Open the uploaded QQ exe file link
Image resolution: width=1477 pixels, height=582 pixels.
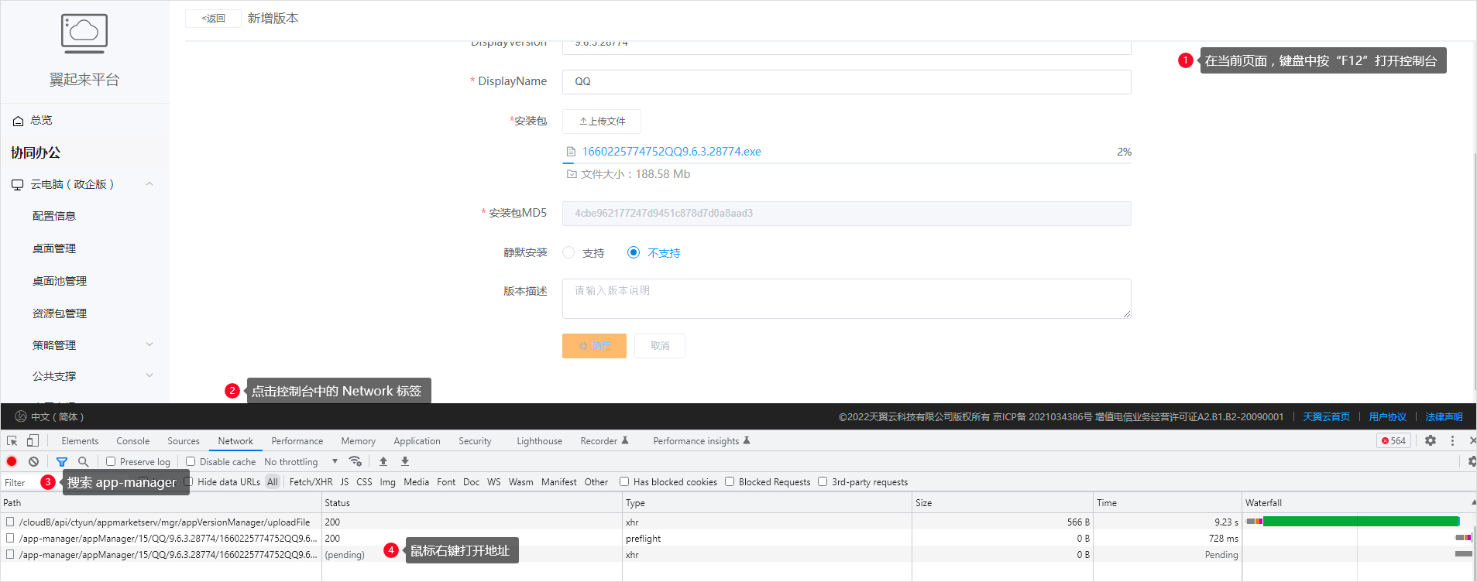pos(671,152)
